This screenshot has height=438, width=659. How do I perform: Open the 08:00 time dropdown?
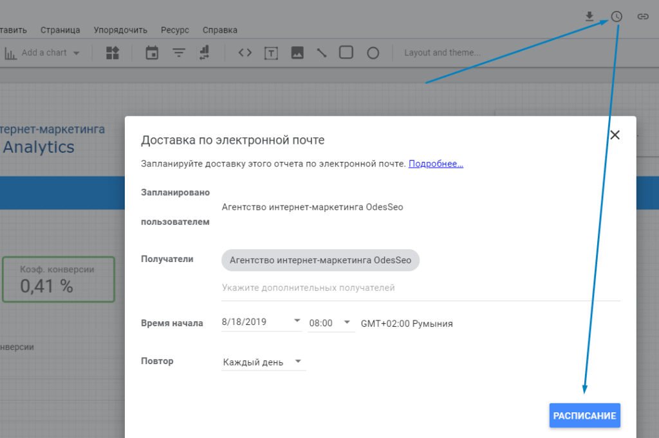(x=331, y=323)
